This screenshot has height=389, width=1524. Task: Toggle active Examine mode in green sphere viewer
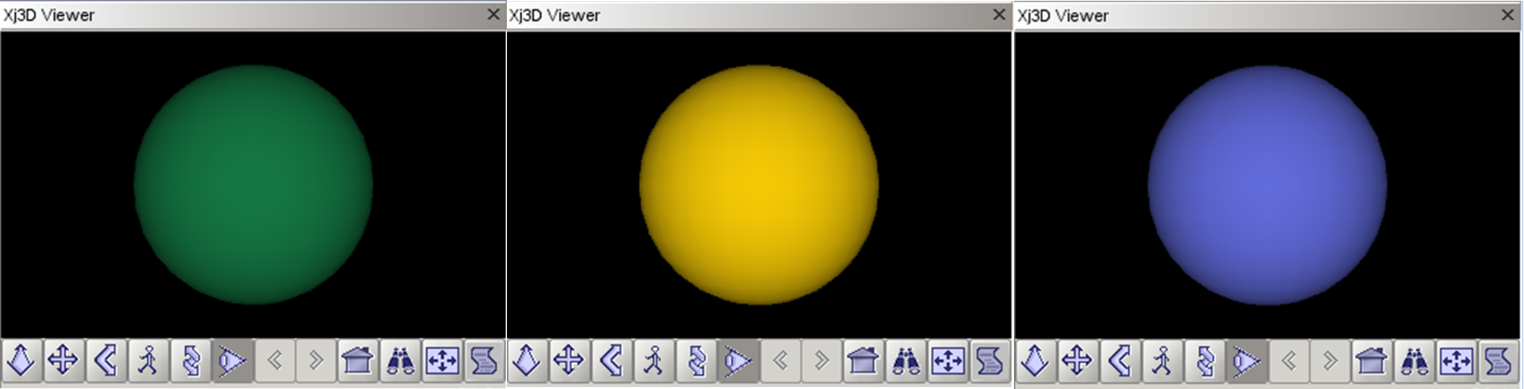tap(232, 359)
